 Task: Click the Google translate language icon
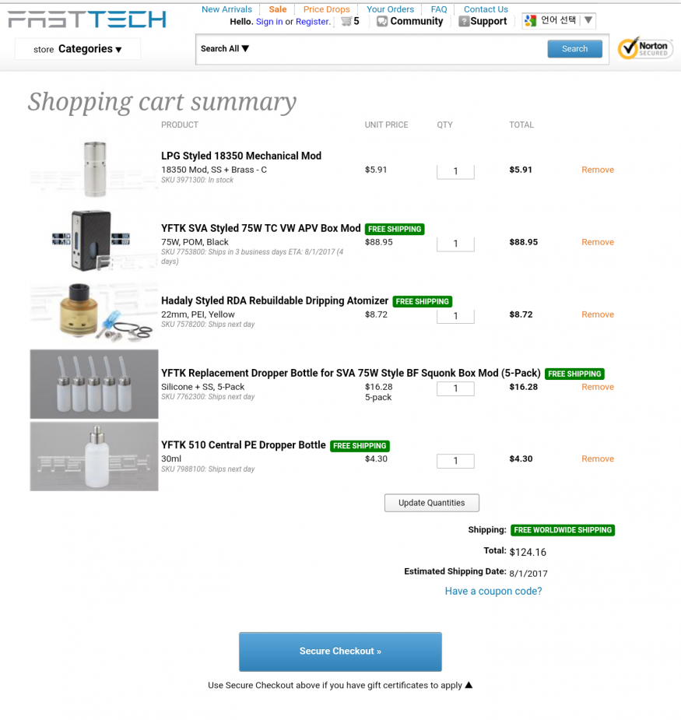[530, 21]
